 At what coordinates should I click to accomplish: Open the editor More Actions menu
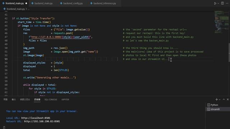click(x=227, y=3)
